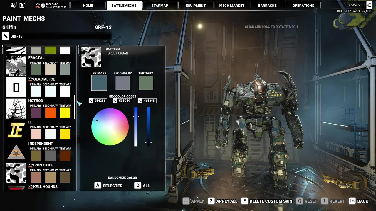This screenshot has height=211, width=376.
Task: Select the current Primary color swatch
Action: (99, 83)
